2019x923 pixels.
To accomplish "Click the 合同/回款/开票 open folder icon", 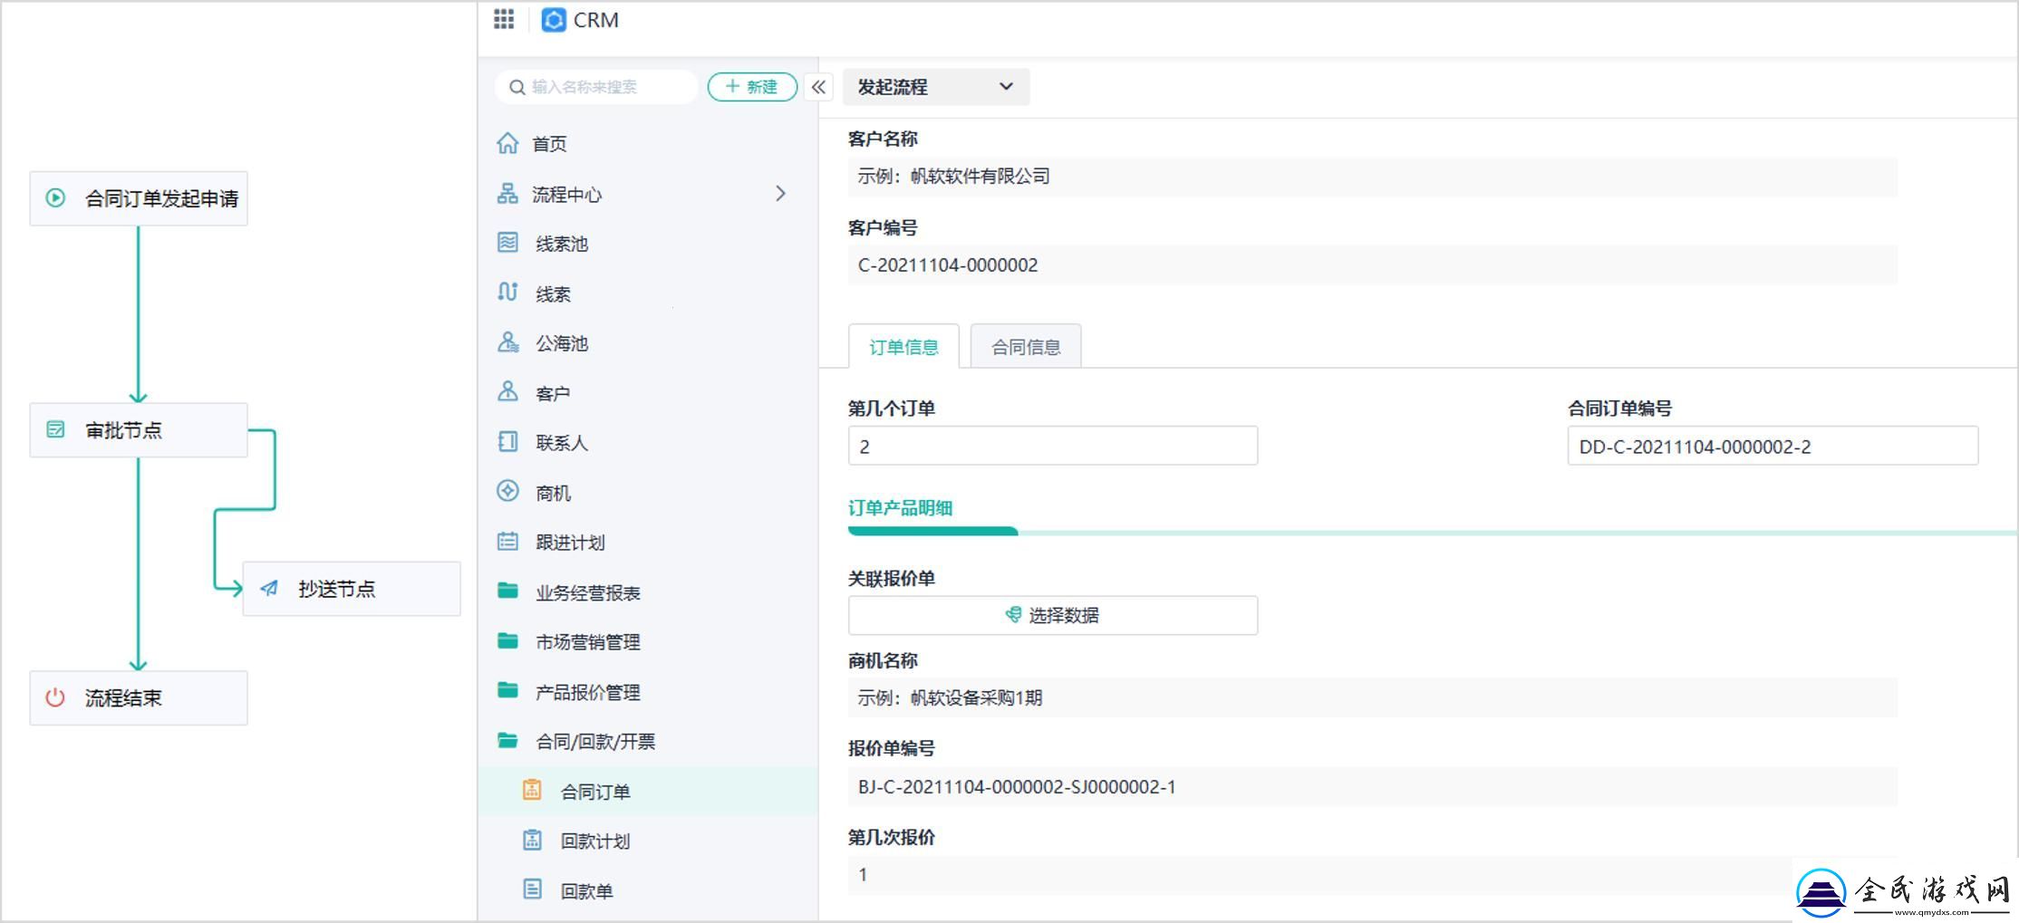I will coord(507,740).
